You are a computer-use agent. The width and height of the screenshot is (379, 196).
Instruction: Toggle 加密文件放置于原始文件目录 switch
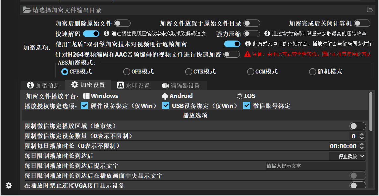pyautogui.click(x=252, y=23)
